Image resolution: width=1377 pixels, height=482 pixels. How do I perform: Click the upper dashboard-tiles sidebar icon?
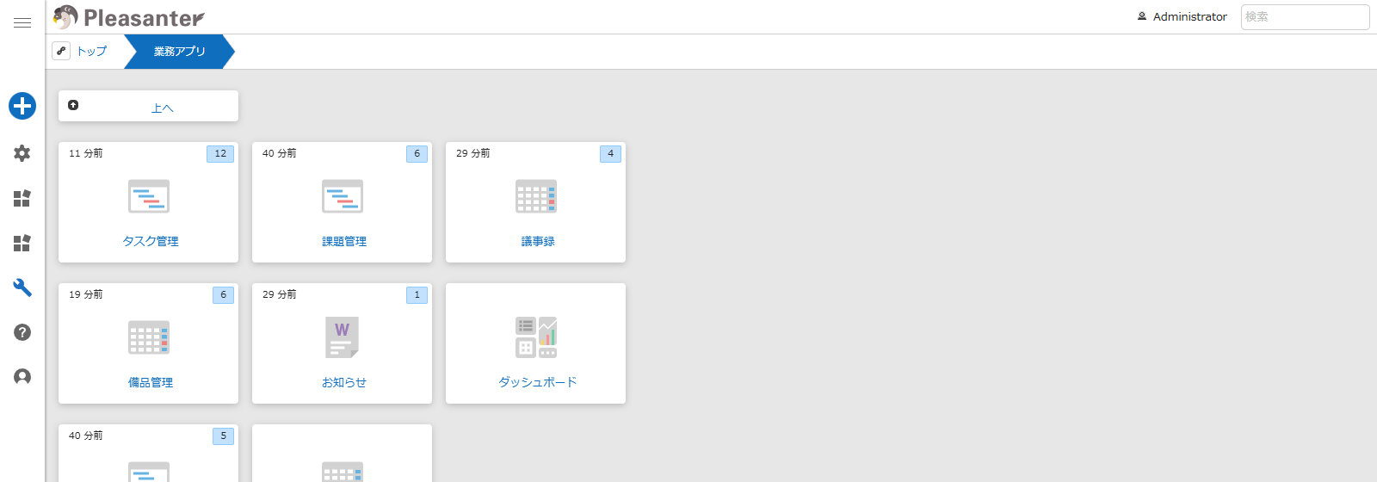pyautogui.click(x=22, y=199)
